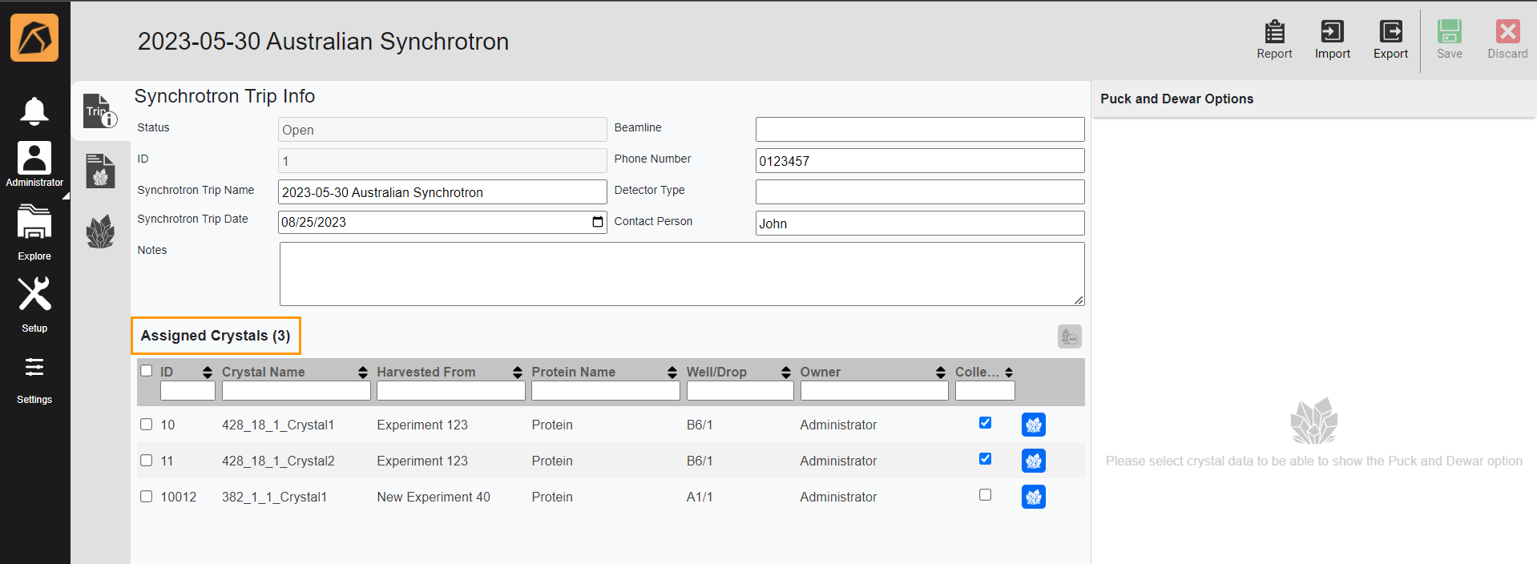Image resolution: width=1537 pixels, height=564 pixels.
Task: Click the Beamline input field
Action: pos(919,129)
